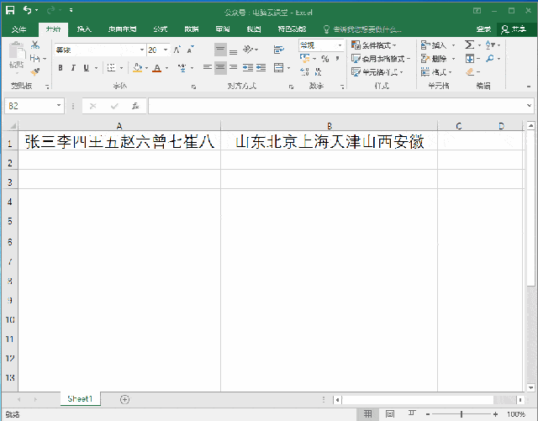Image resolution: width=538 pixels, height=421 pixels.
Task: Click the accounting currency format icon
Action: click(304, 58)
